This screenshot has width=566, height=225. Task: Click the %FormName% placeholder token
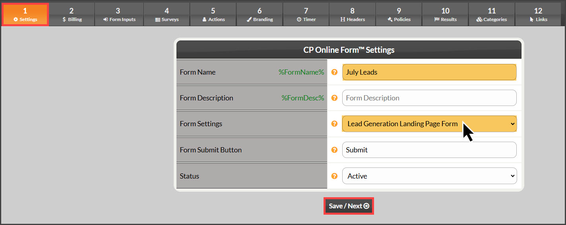(301, 72)
